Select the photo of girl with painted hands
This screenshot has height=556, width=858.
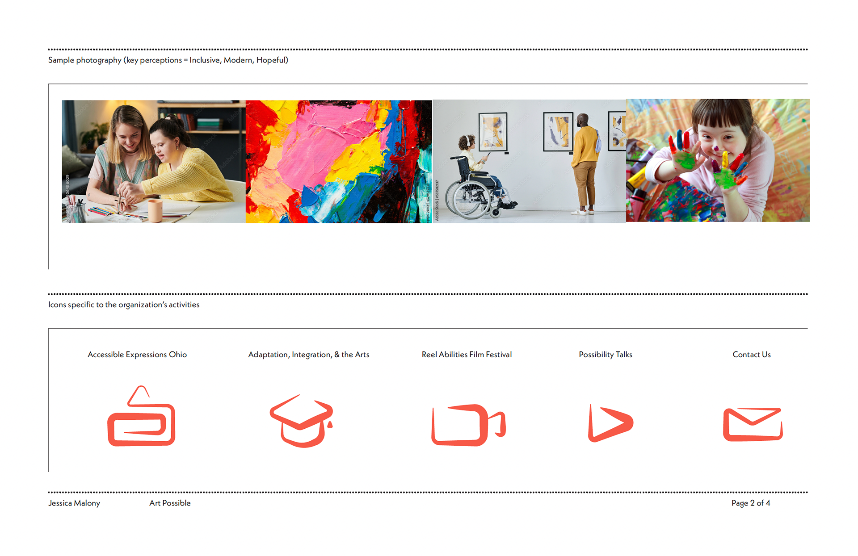[718, 160]
